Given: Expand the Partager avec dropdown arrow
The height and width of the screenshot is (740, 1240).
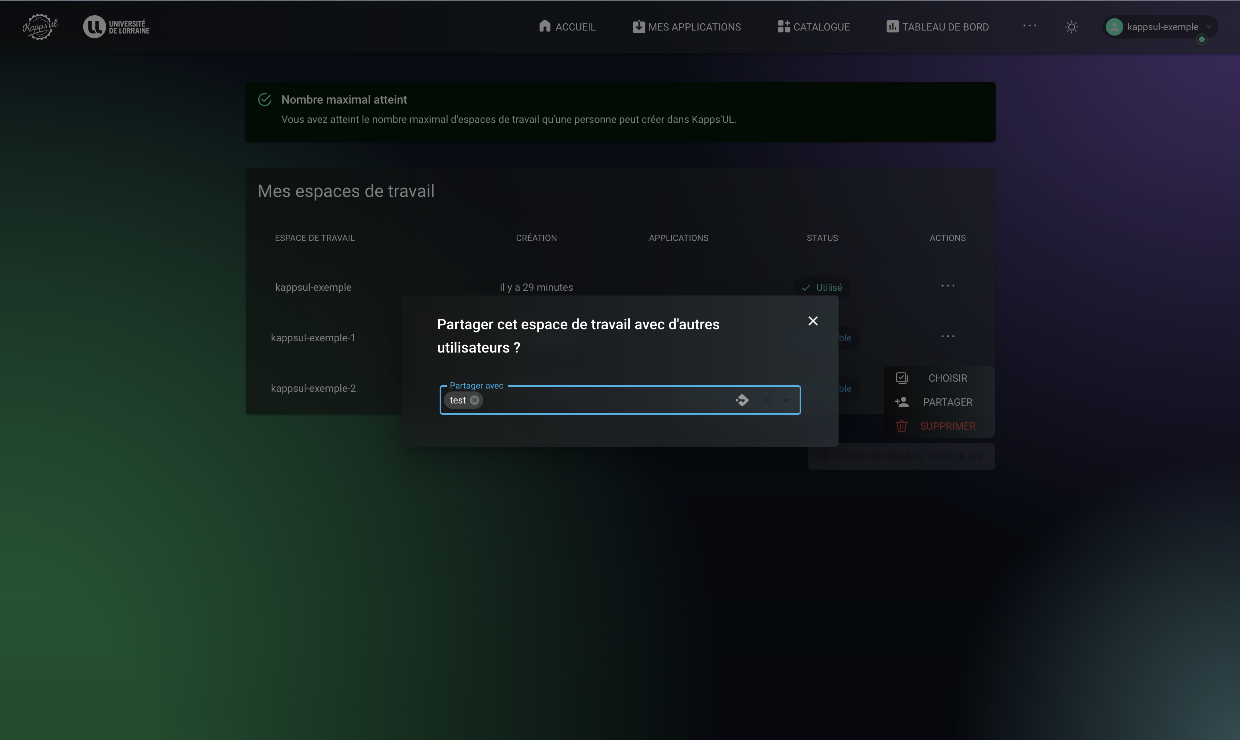Looking at the screenshot, I should [786, 401].
